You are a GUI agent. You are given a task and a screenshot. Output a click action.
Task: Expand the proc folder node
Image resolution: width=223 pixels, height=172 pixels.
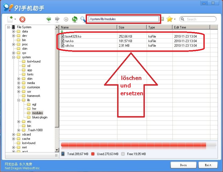13,44
